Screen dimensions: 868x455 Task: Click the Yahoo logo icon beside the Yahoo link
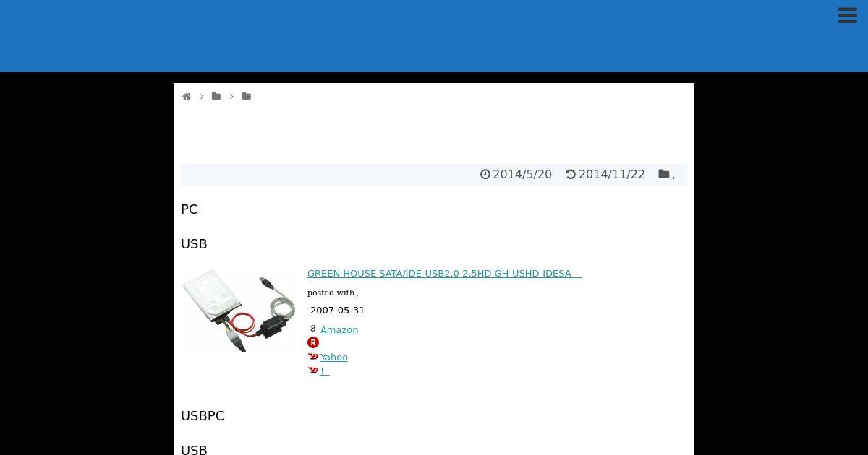pyautogui.click(x=313, y=357)
